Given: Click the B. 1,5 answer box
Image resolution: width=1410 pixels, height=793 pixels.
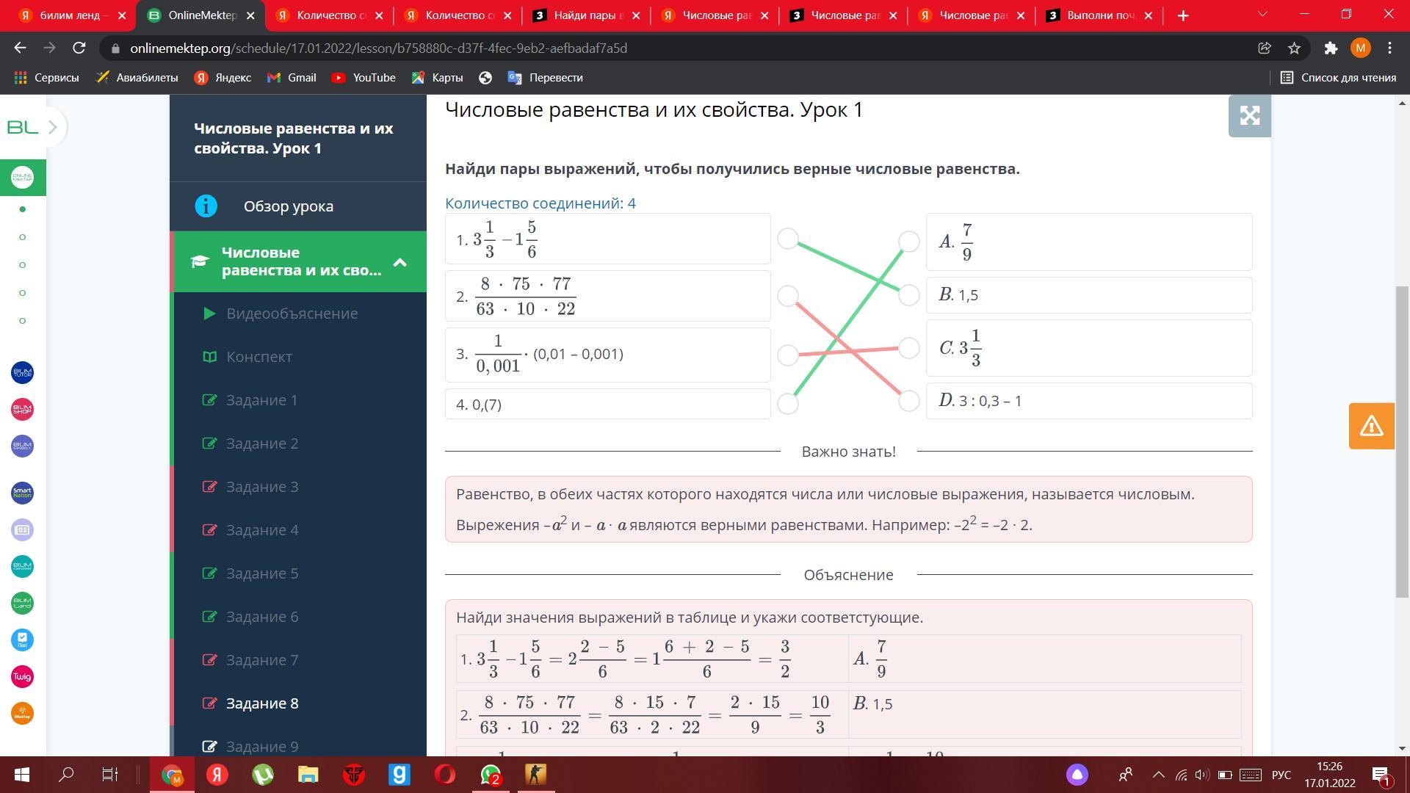Looking at the screenshot, I should [1089, 295].
